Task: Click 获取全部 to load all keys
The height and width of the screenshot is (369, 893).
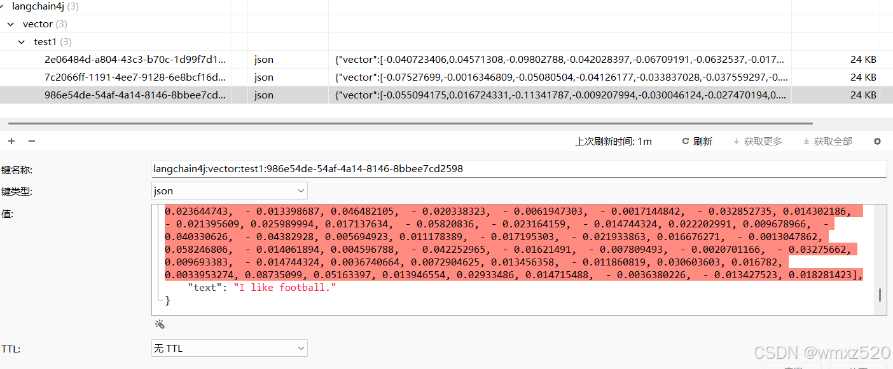Action: 827,141
